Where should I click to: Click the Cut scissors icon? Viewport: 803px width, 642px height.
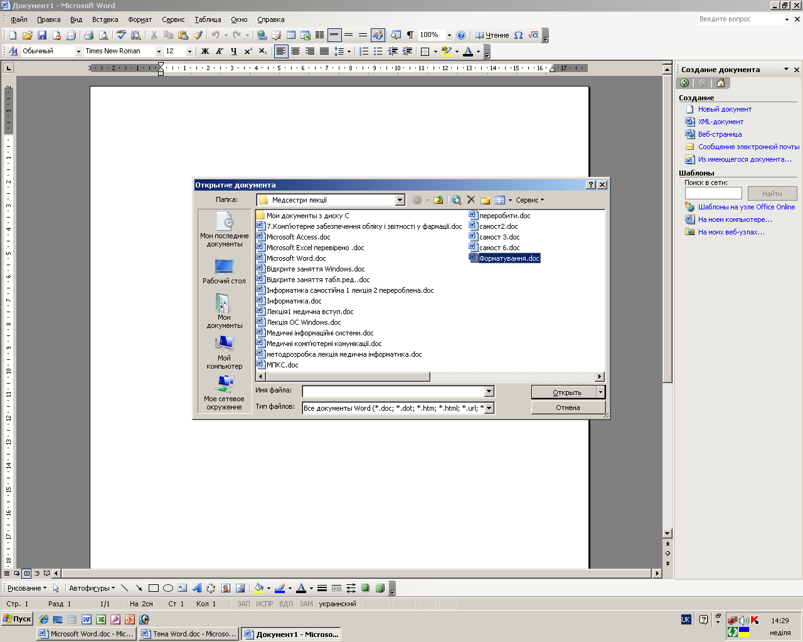click(x=154, y=35)
